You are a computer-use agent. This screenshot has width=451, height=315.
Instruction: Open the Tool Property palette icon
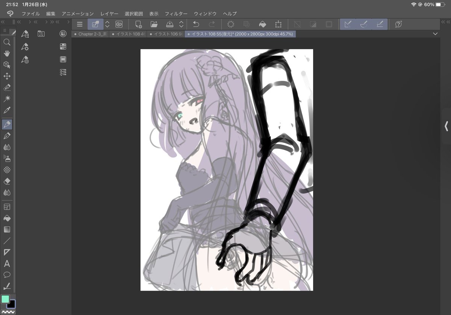25,47
